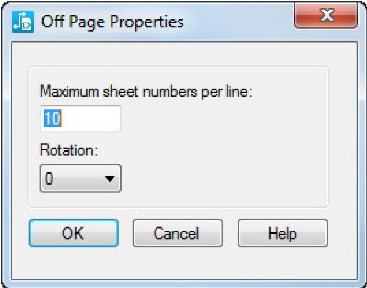This screenshot has height=288, width=367.
Task: Click empty space right of sheet numbers field
Action: coord(219,119)
